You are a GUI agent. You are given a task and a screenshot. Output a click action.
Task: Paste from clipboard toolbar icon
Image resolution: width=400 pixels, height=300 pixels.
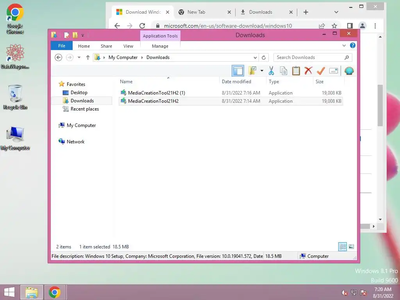point(296,71)
